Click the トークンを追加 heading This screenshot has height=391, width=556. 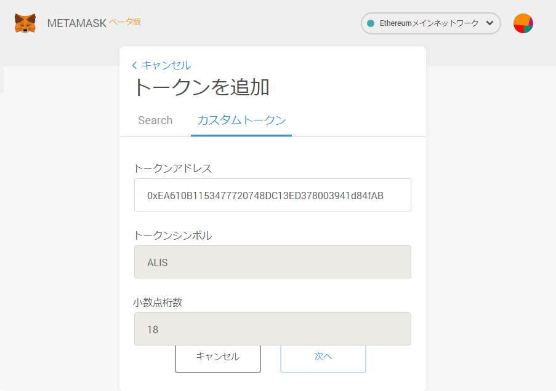click(x=201, y=87)
